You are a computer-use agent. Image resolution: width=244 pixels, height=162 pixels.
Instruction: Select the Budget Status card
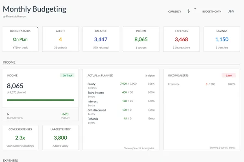20,39
